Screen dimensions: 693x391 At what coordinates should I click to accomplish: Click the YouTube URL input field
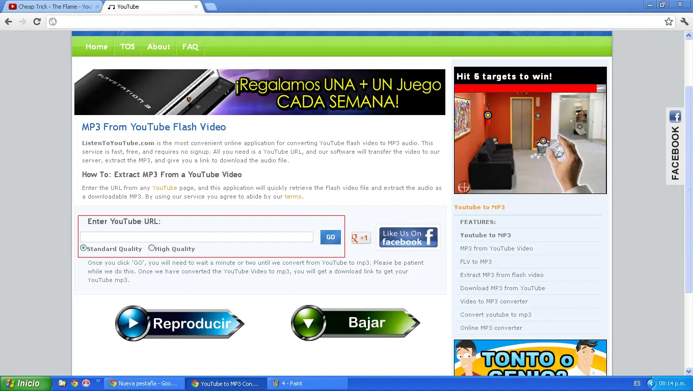(x=197, y=237)
